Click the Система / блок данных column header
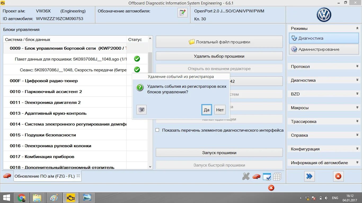This screenshot has width=362, height=203. 65,39
